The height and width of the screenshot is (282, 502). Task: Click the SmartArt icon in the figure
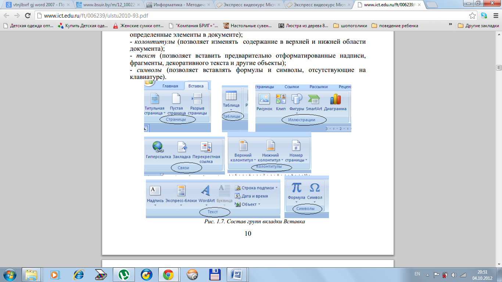click(x=313, y=99)
